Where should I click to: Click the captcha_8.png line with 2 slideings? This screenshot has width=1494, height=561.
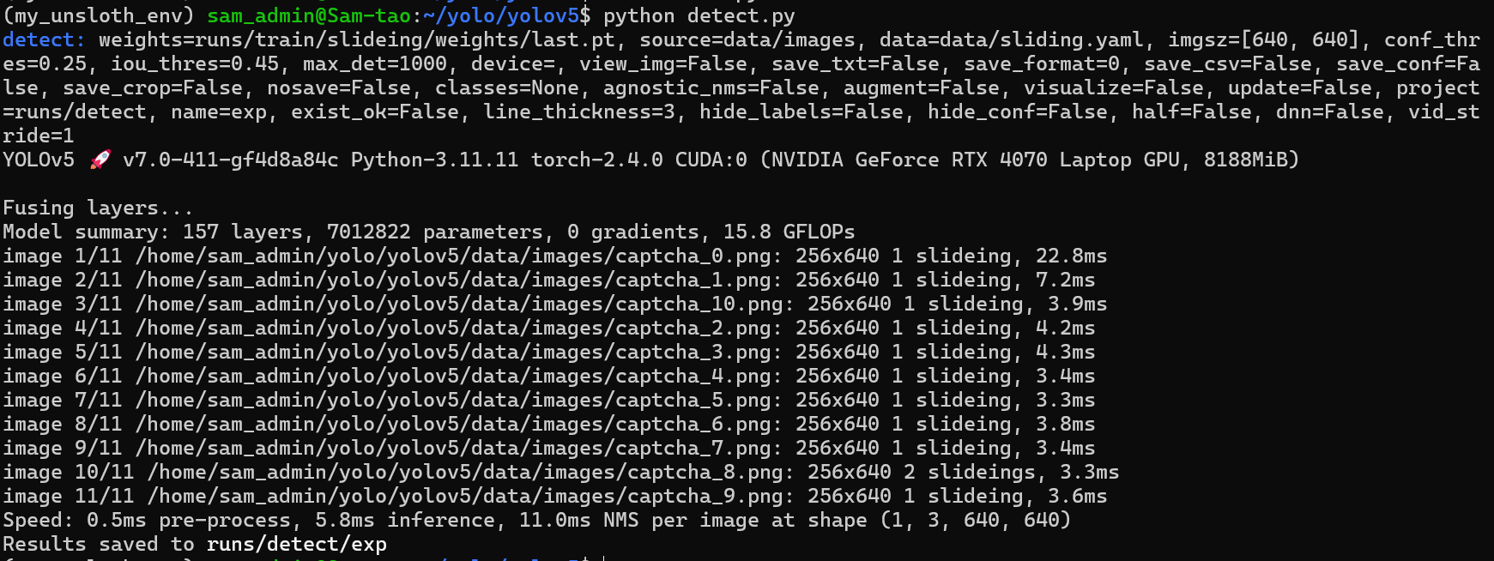[x=560, y=472]
